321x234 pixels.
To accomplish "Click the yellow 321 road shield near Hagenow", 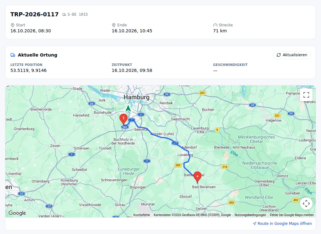I will (277, 116).
